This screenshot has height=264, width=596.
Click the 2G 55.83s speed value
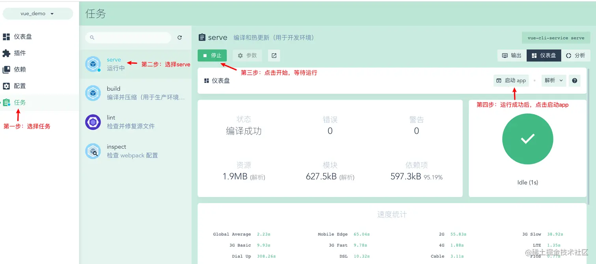point(458,234)
